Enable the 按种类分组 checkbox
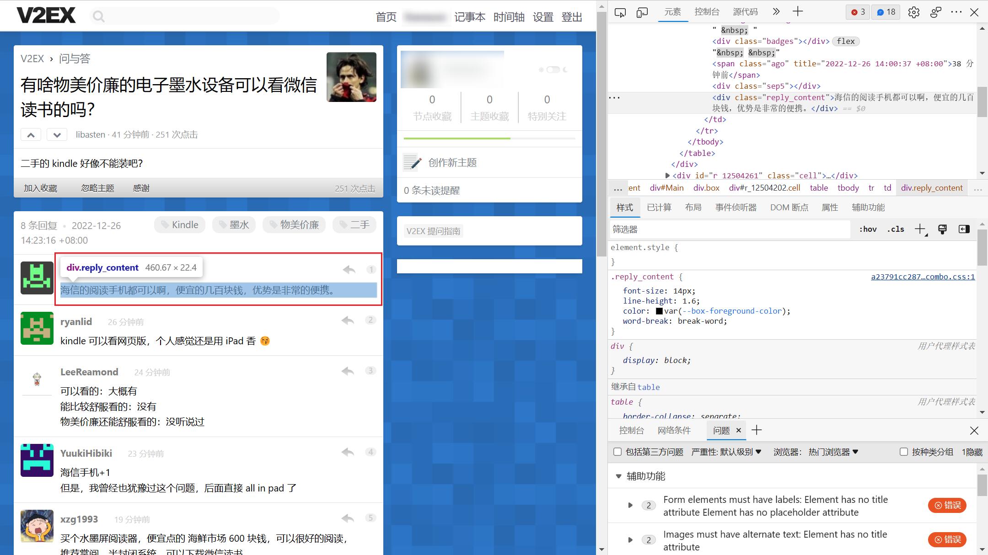The height and width of the screenshot is (555, 988). pyautogui.click(x=903, y=452)
